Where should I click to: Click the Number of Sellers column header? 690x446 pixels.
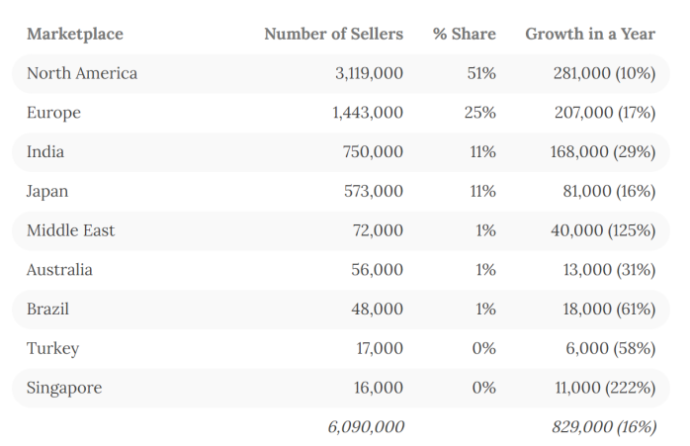tap(333, 34)
